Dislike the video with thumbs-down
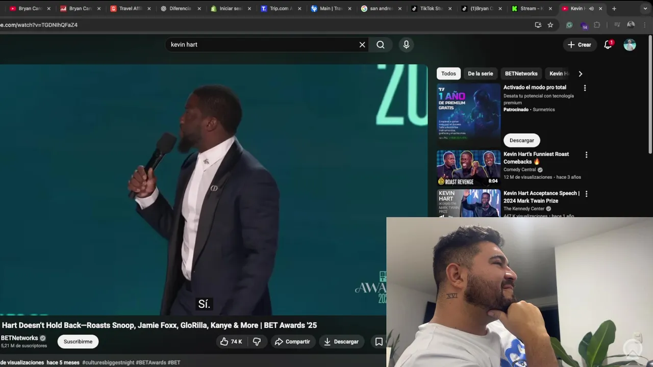653x367 pixels. 257,342
